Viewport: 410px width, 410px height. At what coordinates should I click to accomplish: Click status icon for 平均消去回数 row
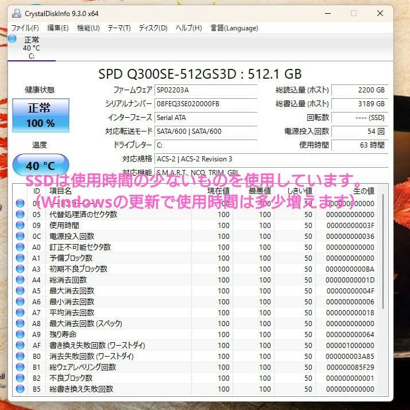click(20, 312)
